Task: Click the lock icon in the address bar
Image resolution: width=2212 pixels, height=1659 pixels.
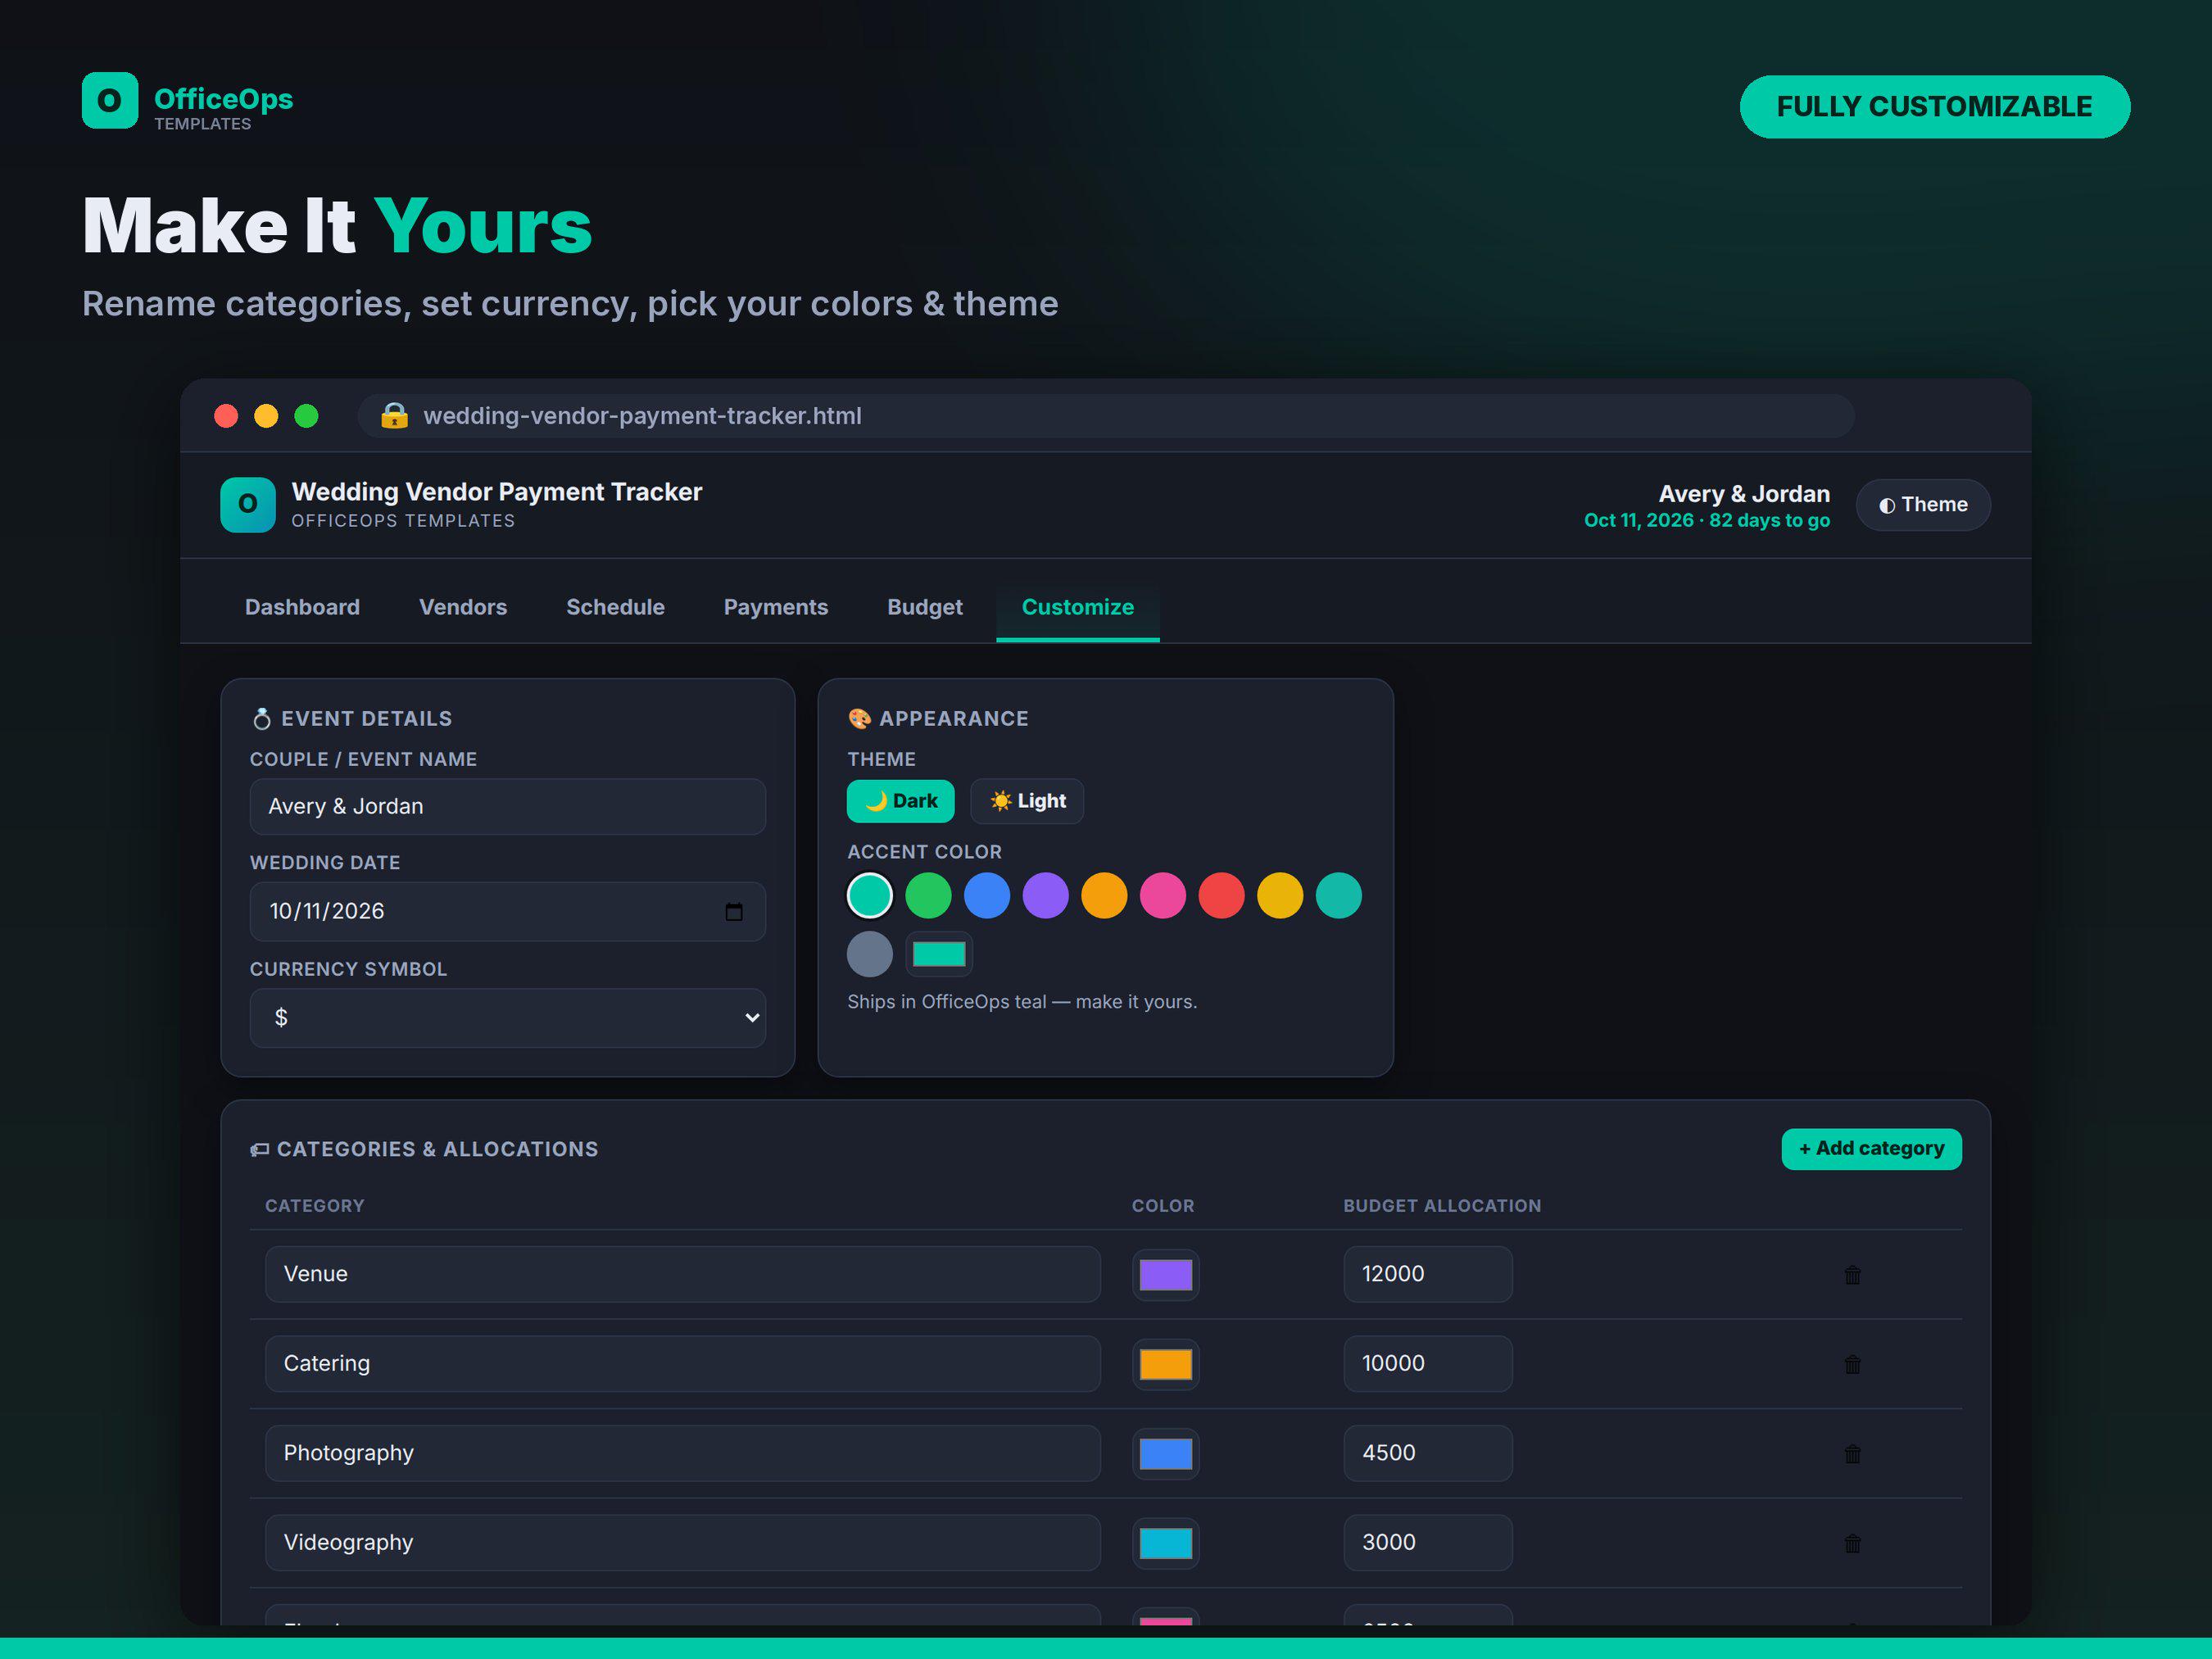Action: pyautogui.click(x=394, y=415)
